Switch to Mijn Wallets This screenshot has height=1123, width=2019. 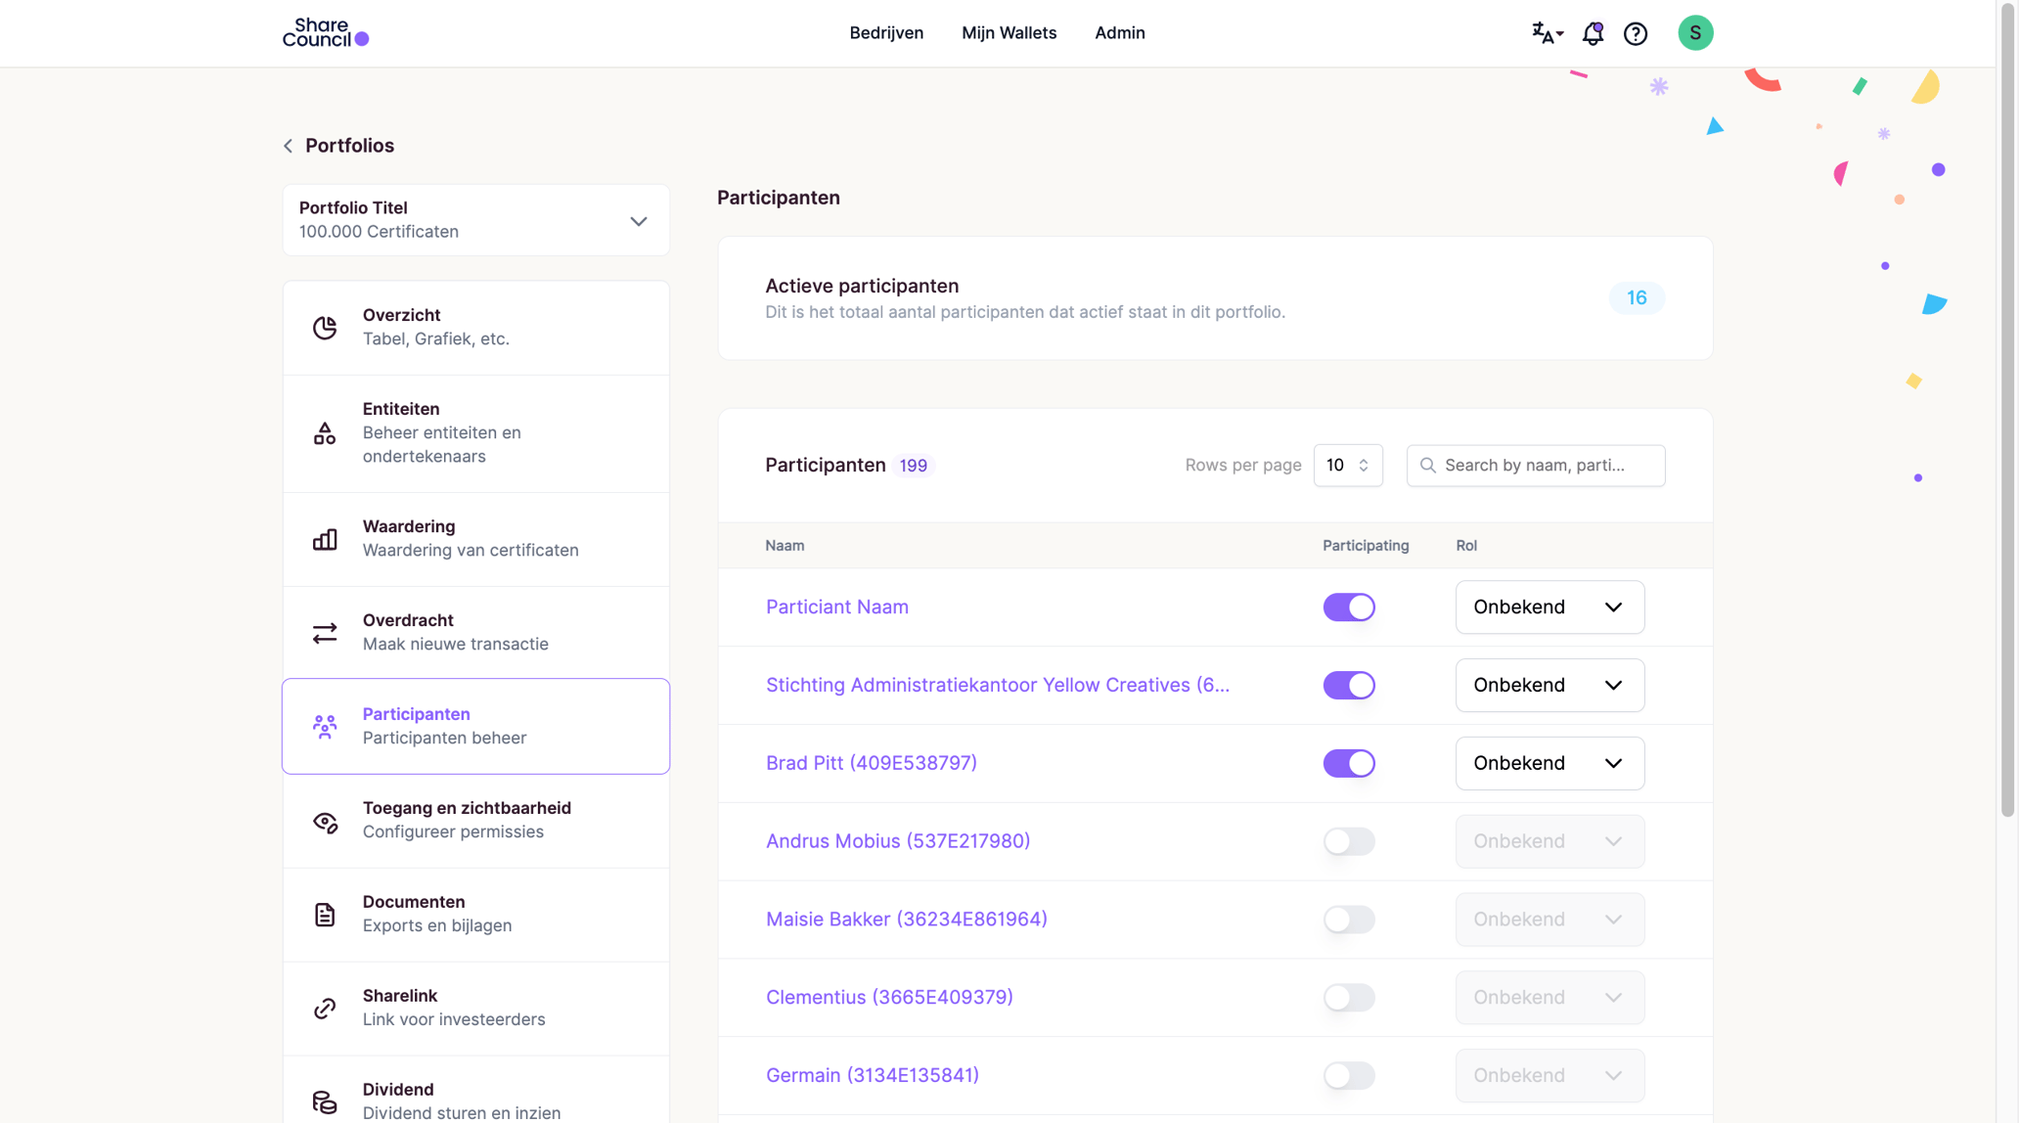tap(1009, 32)
